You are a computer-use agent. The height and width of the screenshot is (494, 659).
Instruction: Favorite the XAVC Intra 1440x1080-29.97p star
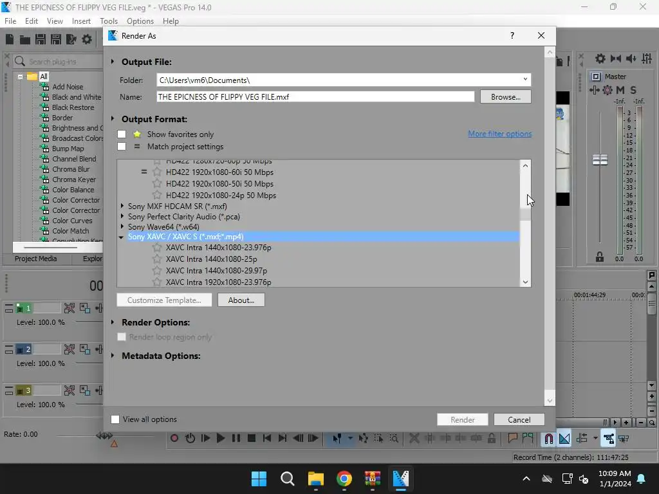(x=157, y=271)
